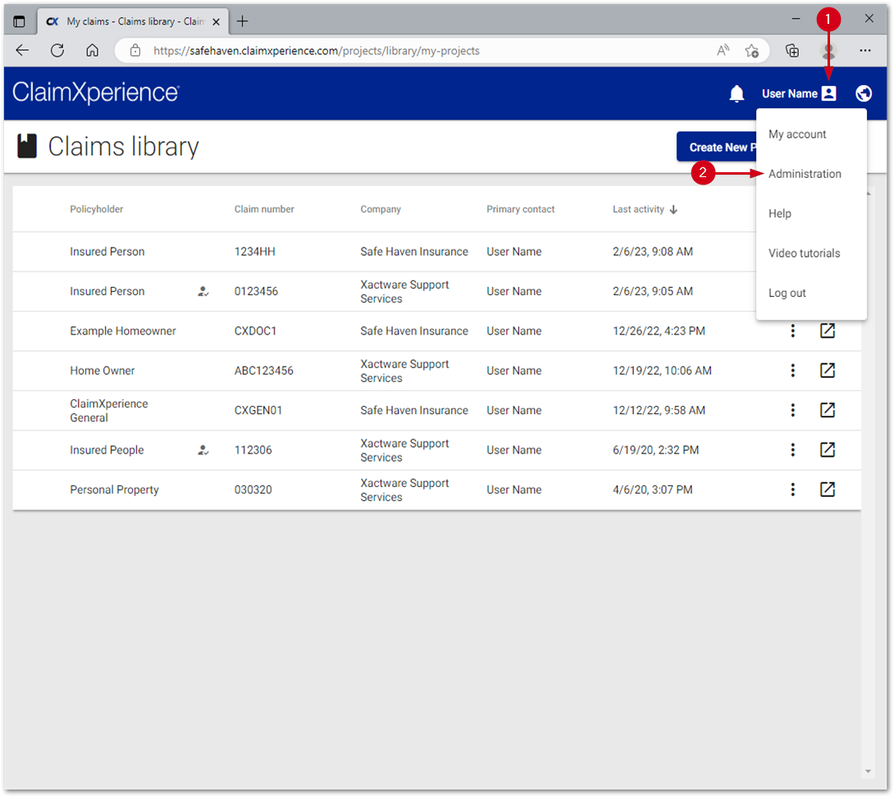
Task: Open three-dot menu for Home Owner claim
Action: [x=792, y=371]
